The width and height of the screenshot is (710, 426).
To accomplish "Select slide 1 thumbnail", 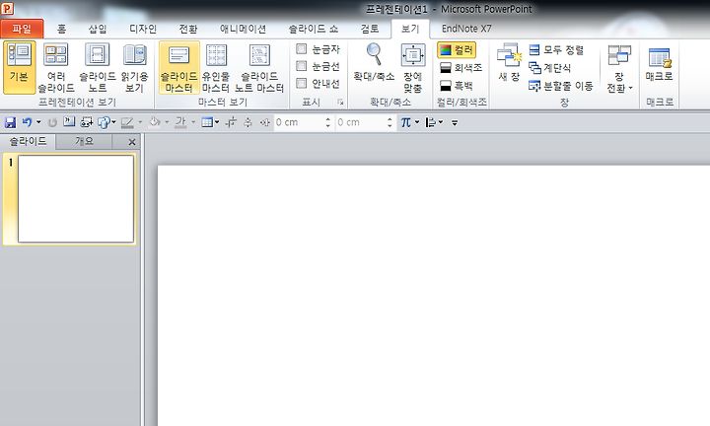I will point(76,199).
